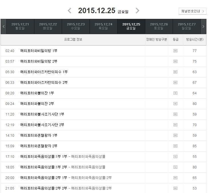Click rating icon for 05:30 program

(x=175, y=72)
